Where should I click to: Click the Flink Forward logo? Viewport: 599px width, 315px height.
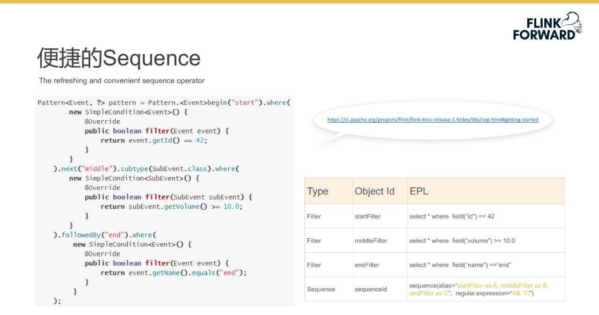coord(544,29)
